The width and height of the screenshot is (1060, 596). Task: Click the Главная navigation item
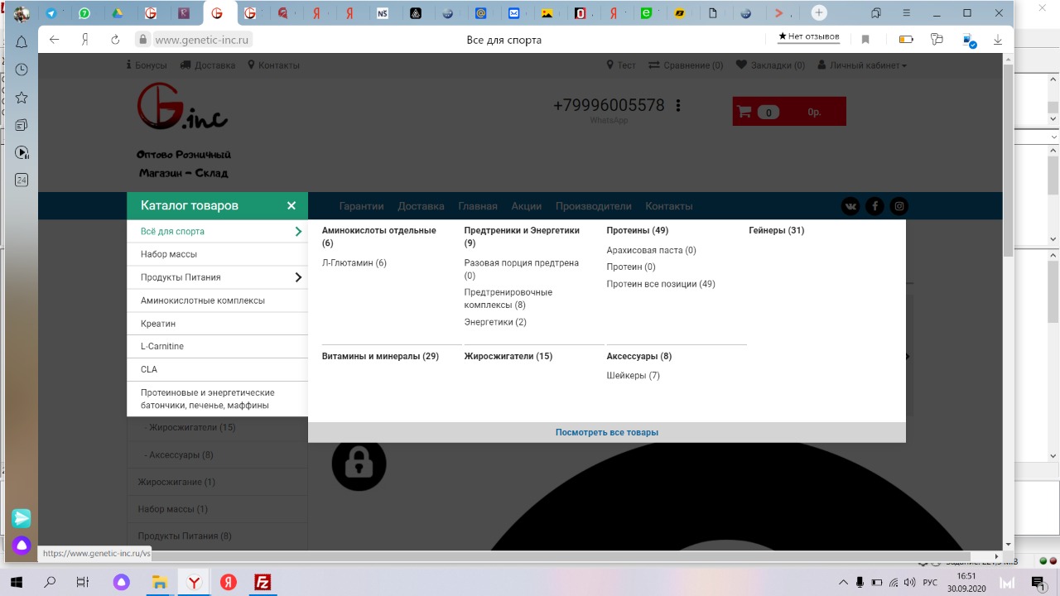pos(478,206)
